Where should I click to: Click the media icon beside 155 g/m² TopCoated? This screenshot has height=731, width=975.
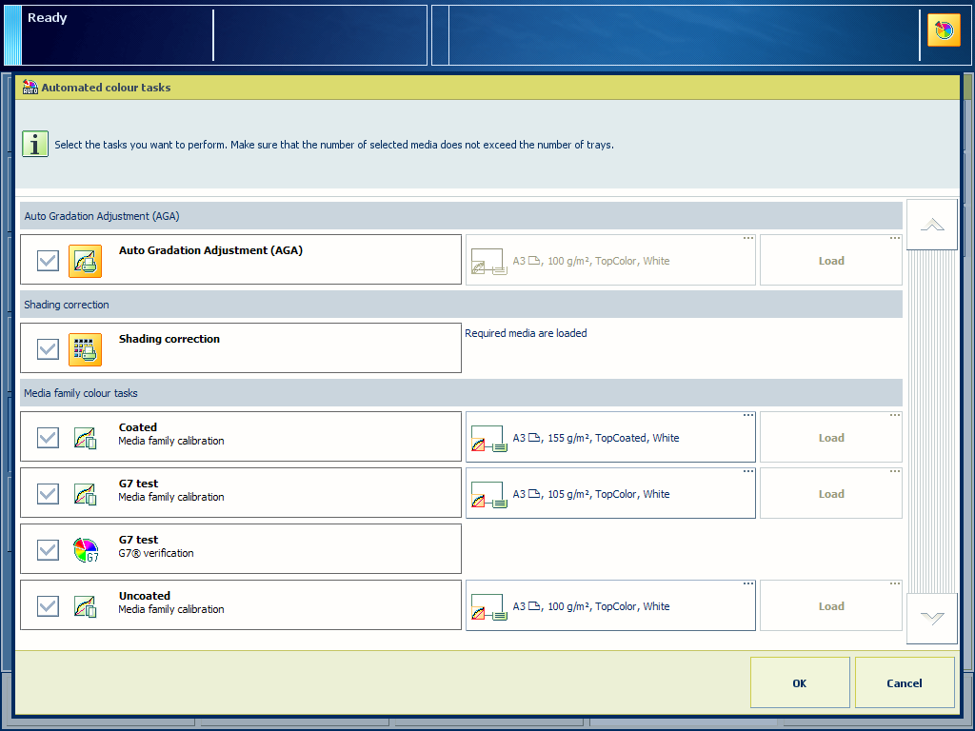(488, 438)
